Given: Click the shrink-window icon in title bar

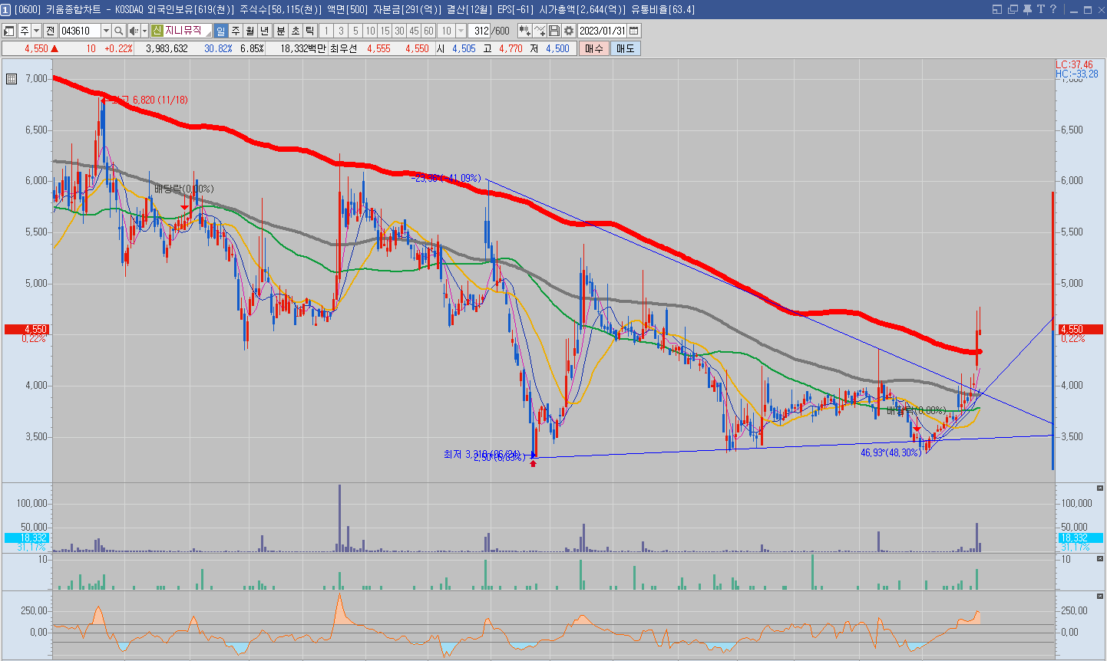Looking at the screenshot, I should (x=997, y=9).
